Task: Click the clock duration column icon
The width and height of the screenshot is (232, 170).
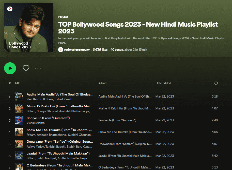Action: point(216,83)
